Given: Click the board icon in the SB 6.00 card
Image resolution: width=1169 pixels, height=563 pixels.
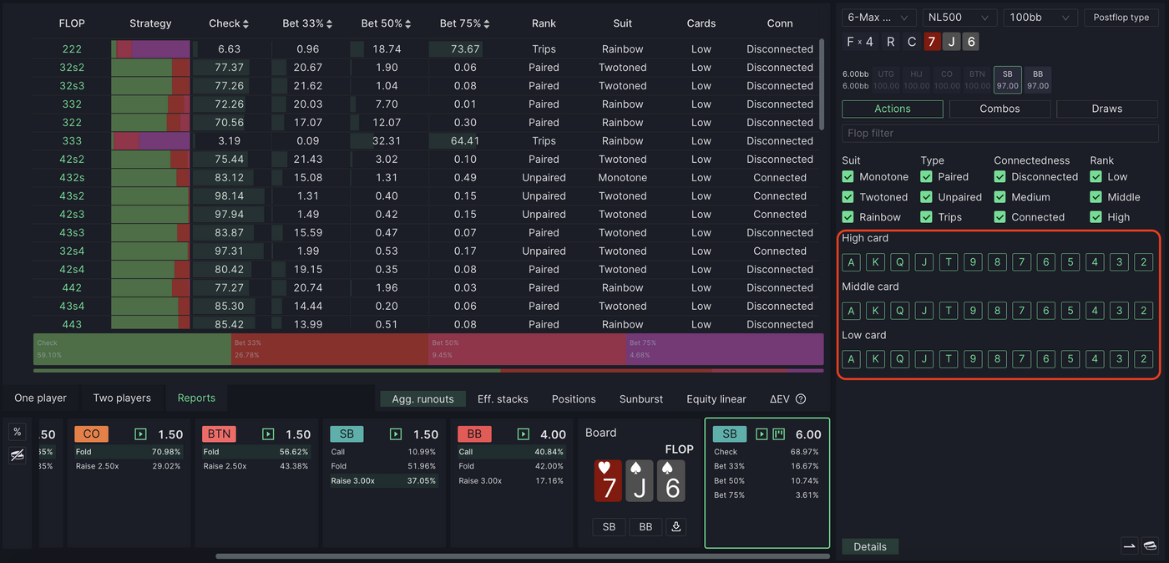Looking at the screenshot, I should pyautogui.click(x=779, y=434).
